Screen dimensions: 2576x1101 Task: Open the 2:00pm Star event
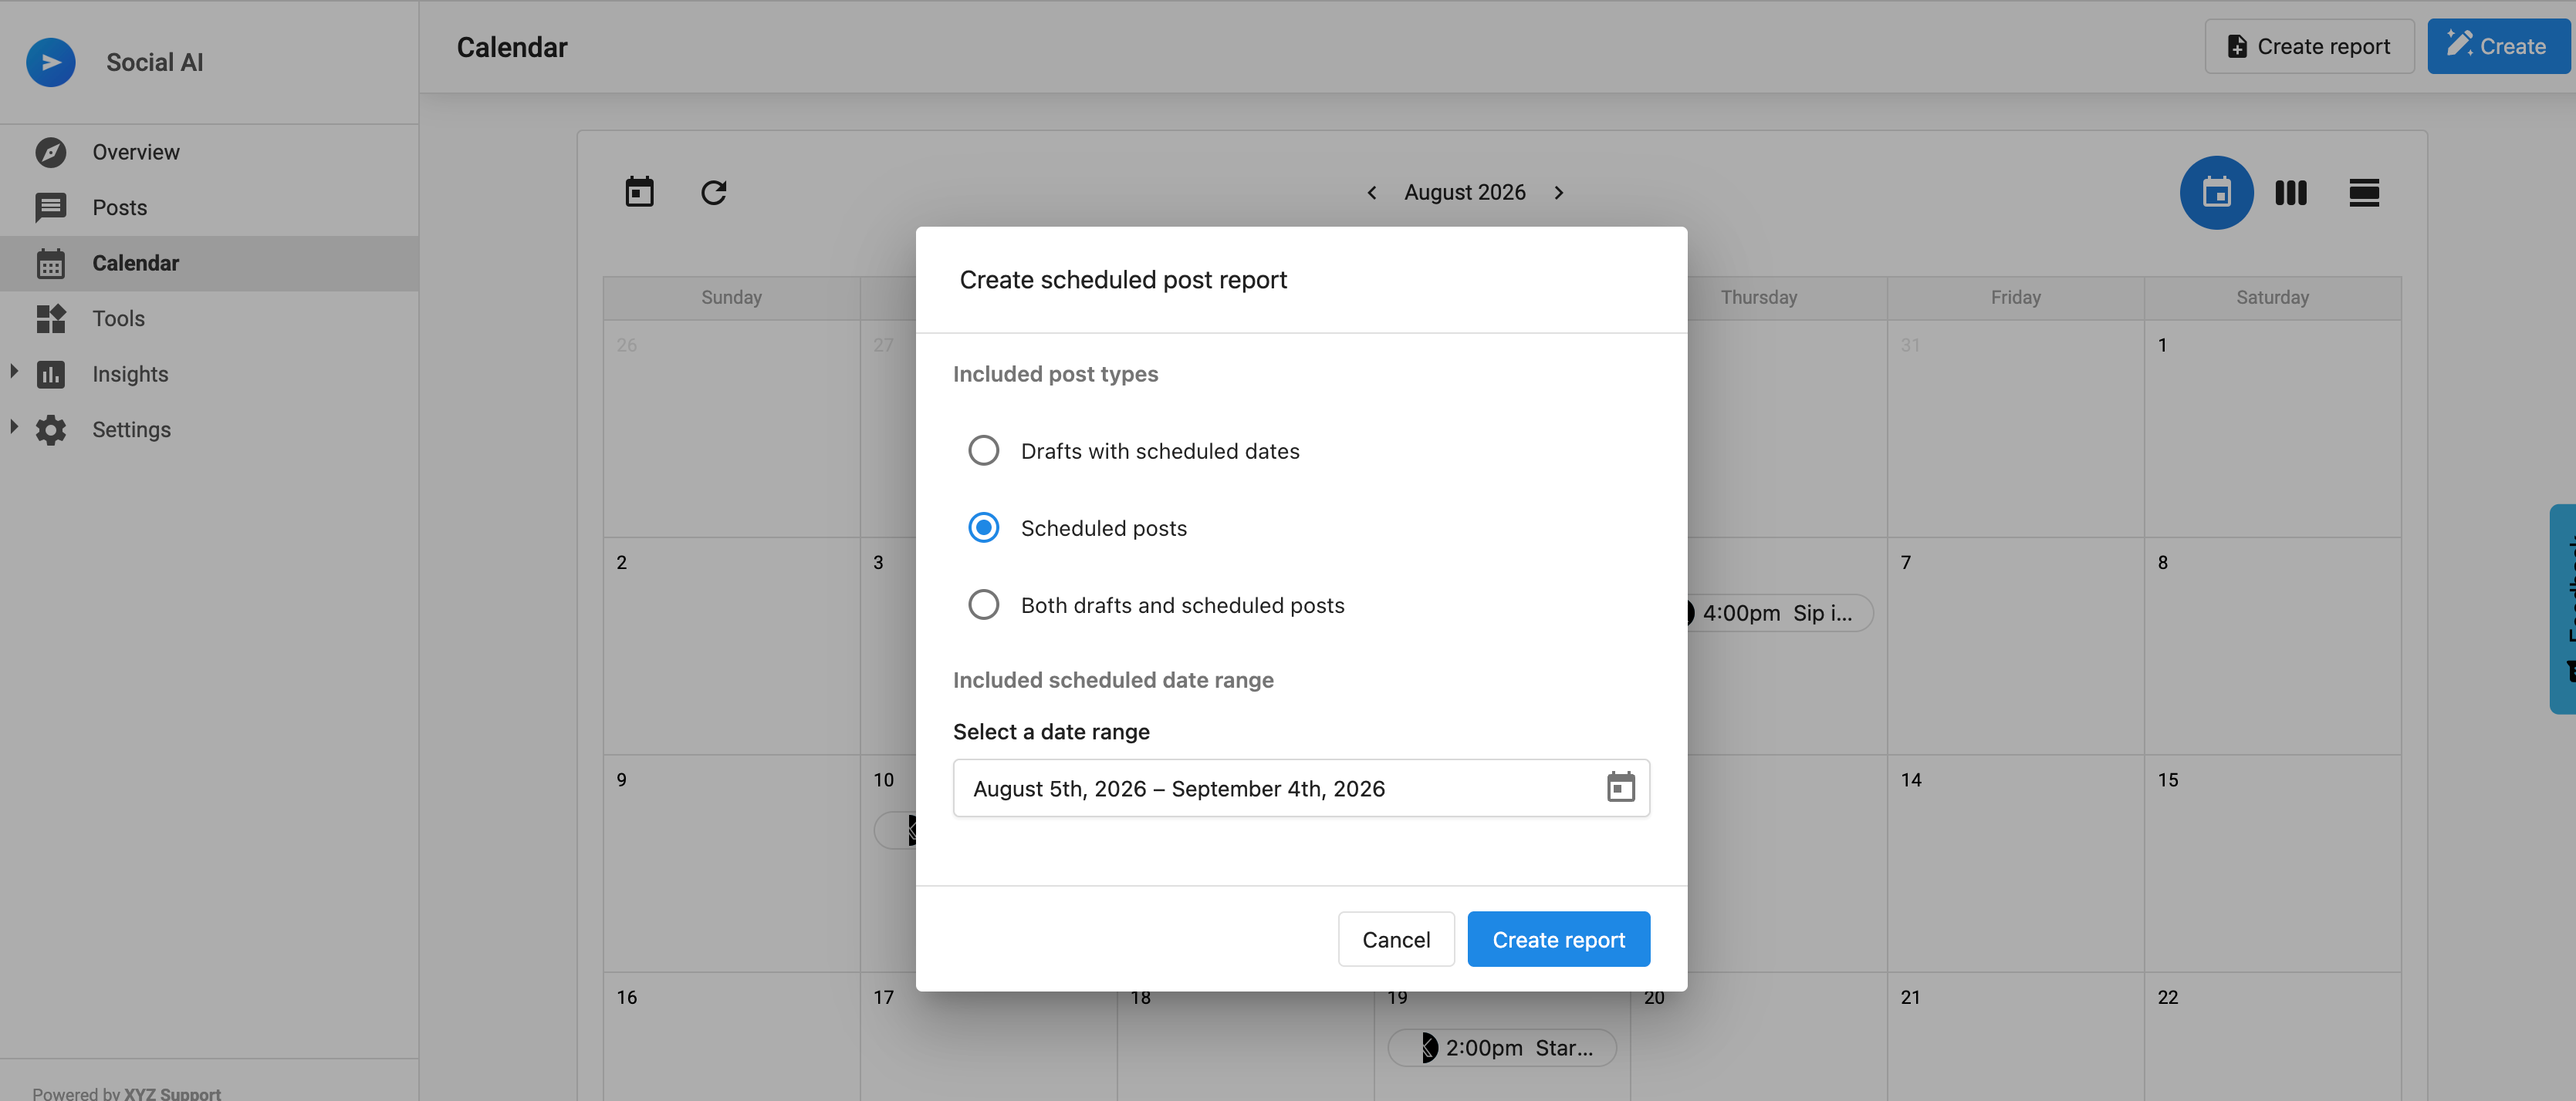1502,1048
